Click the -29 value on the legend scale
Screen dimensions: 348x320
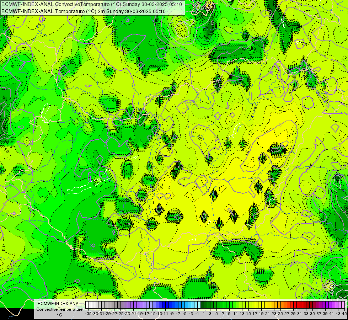(x=108, y=314)
